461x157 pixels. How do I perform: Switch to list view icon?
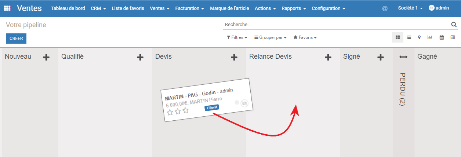(x=409, y=37)
